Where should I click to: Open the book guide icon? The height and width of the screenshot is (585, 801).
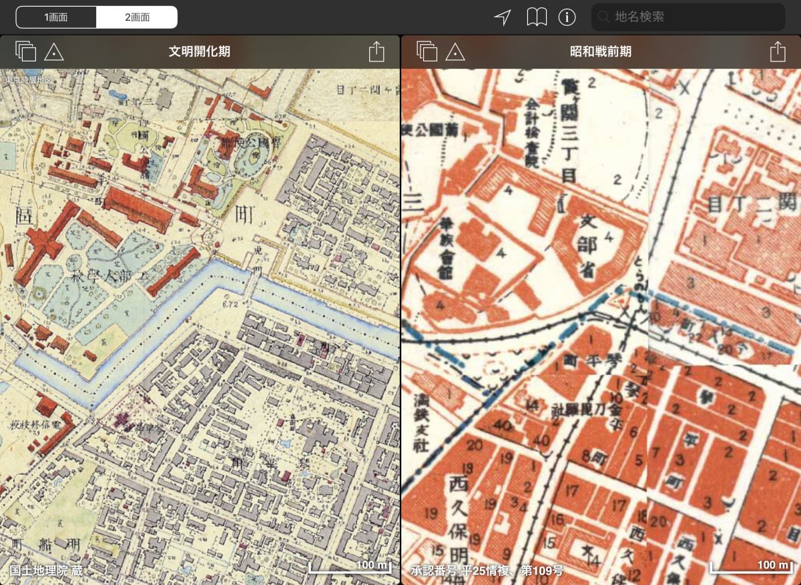tap(537, 17)
